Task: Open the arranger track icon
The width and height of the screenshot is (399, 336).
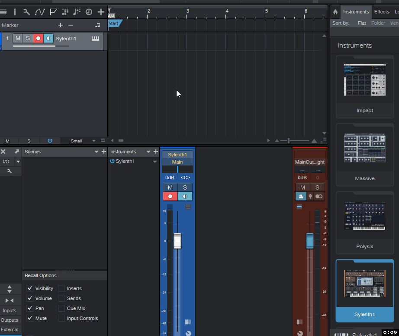Action: point(65,12)
